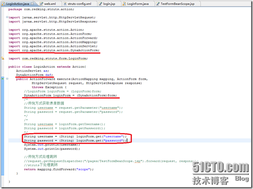Activate the LoginAction.java tab

tap(17, 4)
